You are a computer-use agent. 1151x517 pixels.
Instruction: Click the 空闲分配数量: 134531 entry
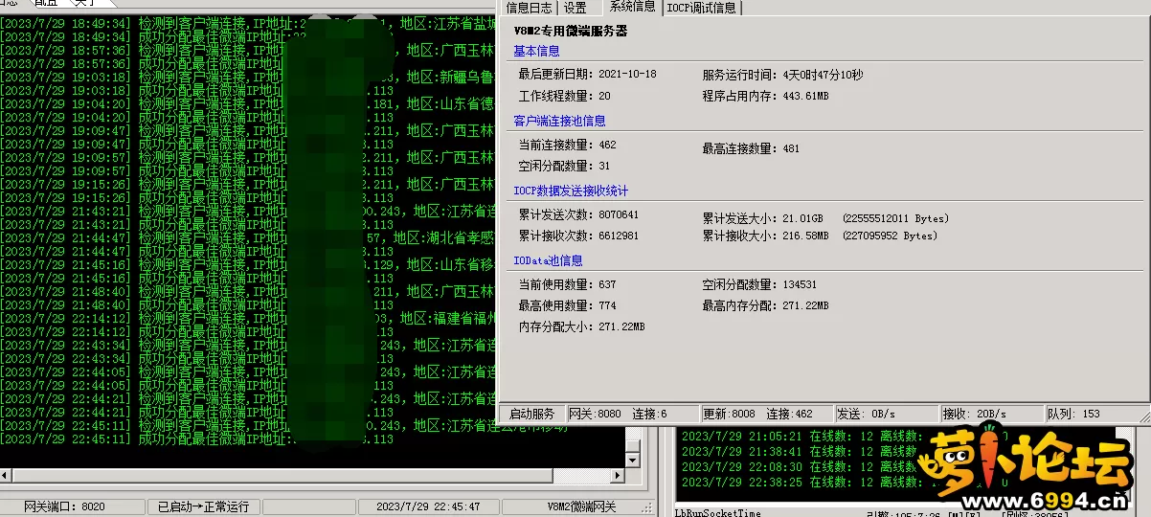tap(759, 284)
